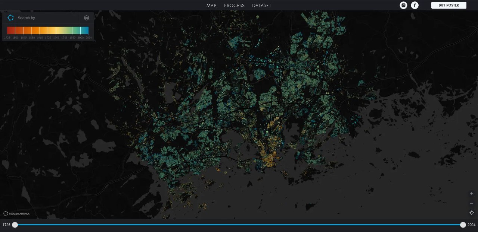
Task: Select the yellow 1945–1965 legend segment
Action: (x=60, y=31)
